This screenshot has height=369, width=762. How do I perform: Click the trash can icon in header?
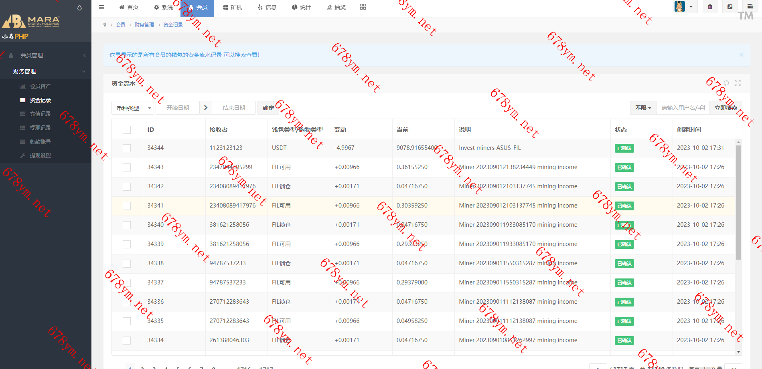tap(710, 7)
